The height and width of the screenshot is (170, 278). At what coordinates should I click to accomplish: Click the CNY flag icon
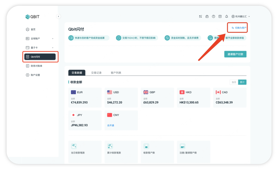pyautogui.click(x=110, y=115)
